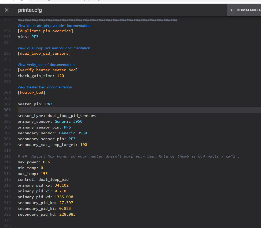This screenshot has height=228, width=261.
Task: Click primary_sensor_pin value PF6
Action: 67,127
